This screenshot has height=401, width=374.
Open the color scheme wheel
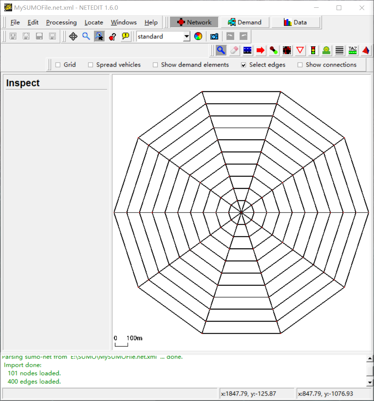[x=198, y=36]
